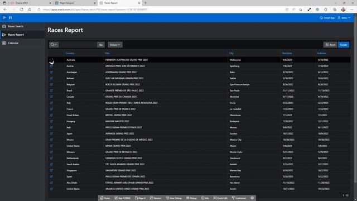
Task: Click the Install App button
Action: [x=327, y=18]
